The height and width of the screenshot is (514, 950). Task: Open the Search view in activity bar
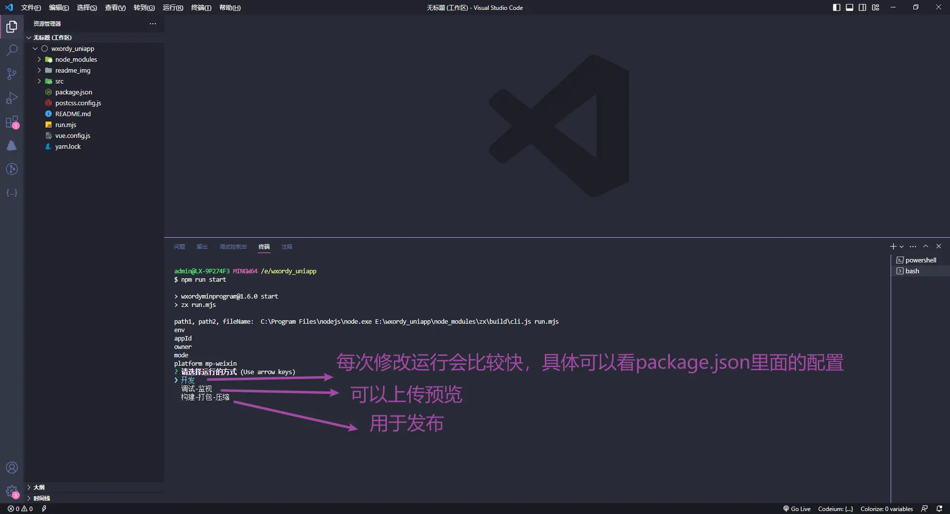pyautogui.click(x=12, y=50)
